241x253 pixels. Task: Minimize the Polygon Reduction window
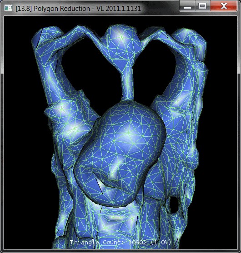tap(187, 6)
